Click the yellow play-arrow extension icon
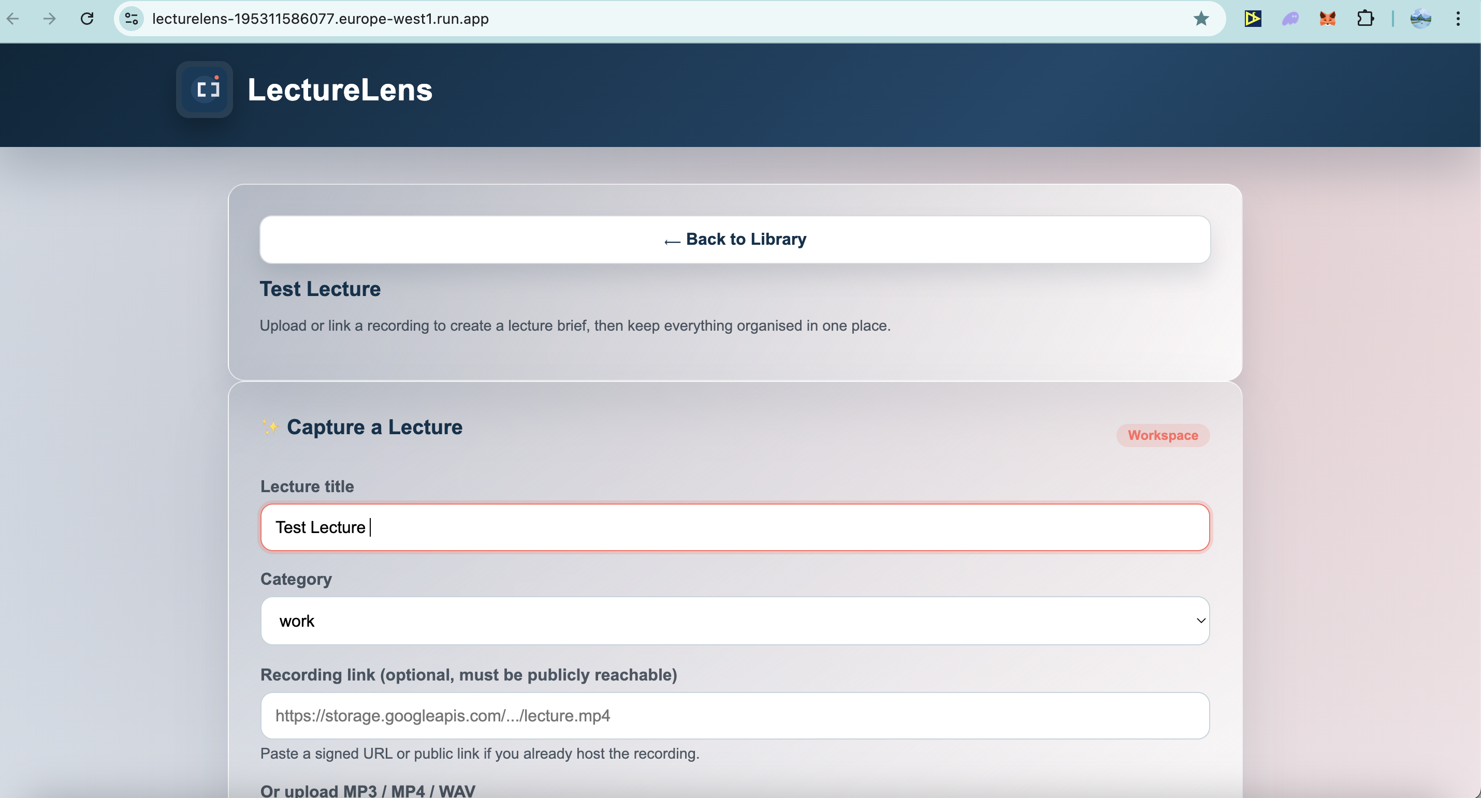1481x798 pixels. (1253, 19)
